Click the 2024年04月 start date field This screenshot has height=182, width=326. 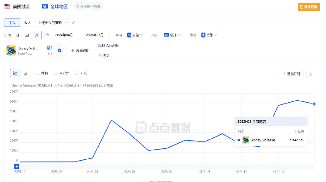64,35
